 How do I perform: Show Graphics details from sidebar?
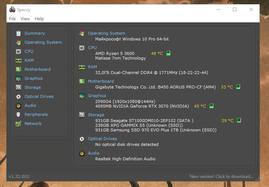(x=34, y=78)
